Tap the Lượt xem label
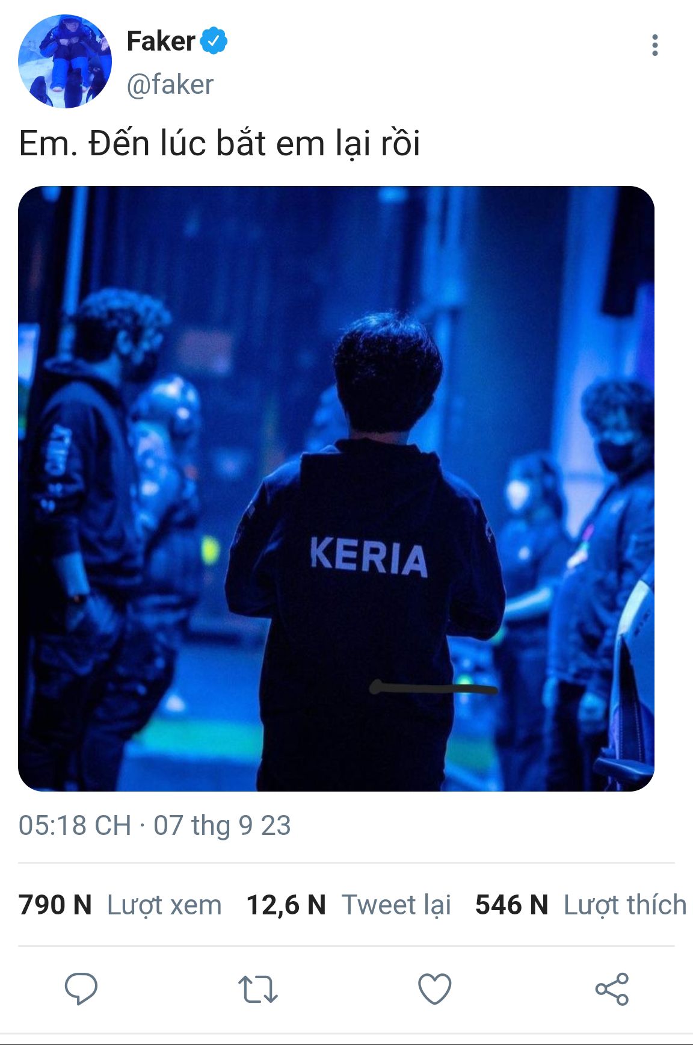Viewport: 693px width, 1045px height. pyautogui.click(x=164, y=905)
